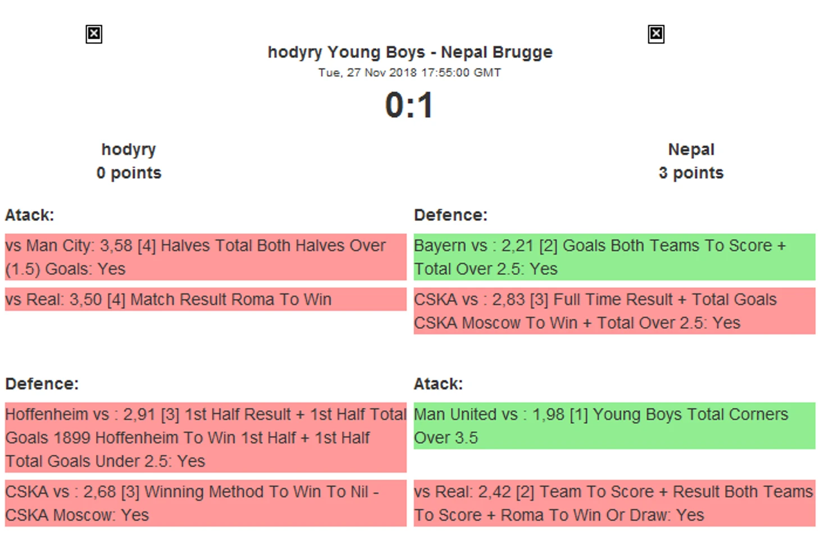
Task: Select the CSKA Full Time Result bet row
Action: pos(614,311)
